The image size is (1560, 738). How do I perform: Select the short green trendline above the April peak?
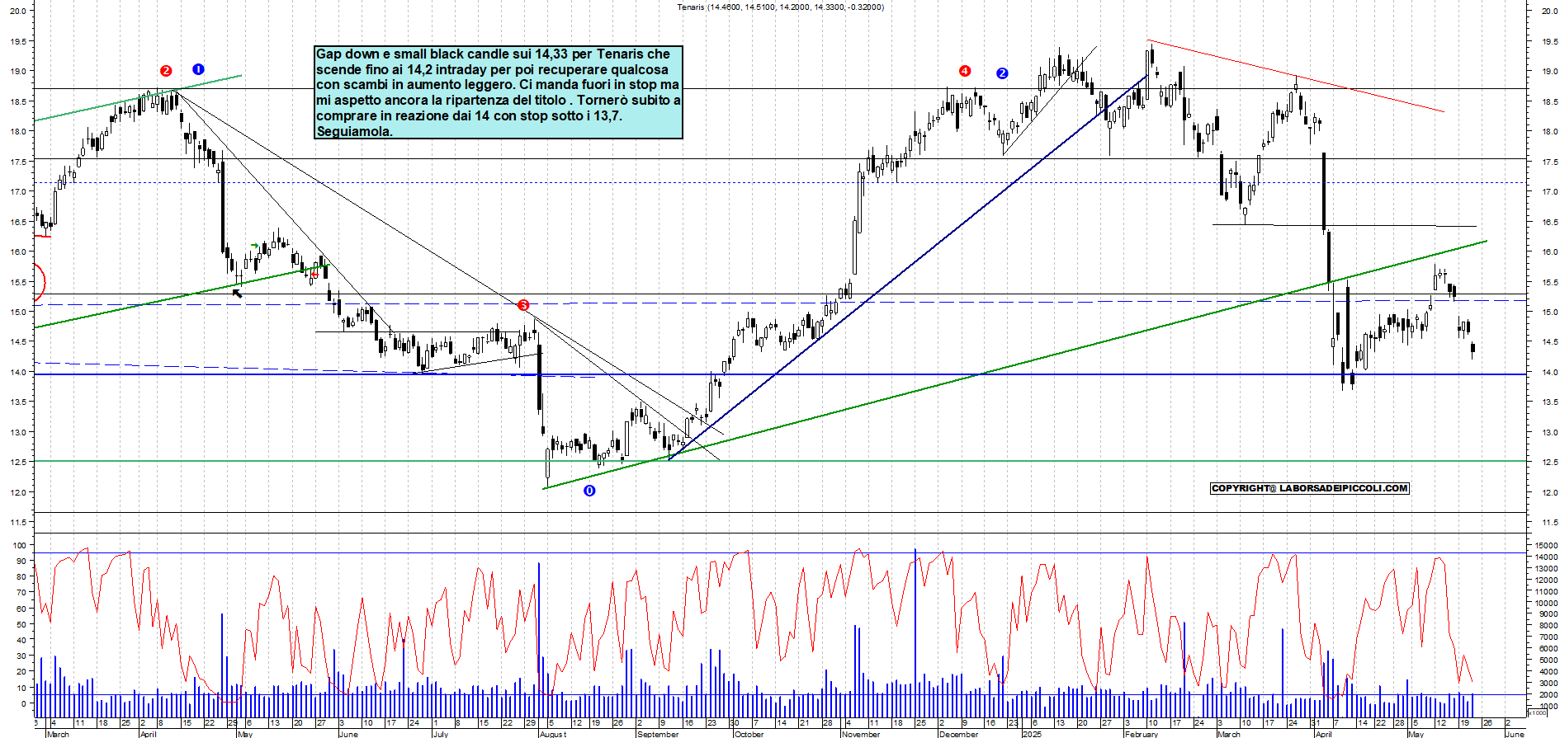(139, 98)
